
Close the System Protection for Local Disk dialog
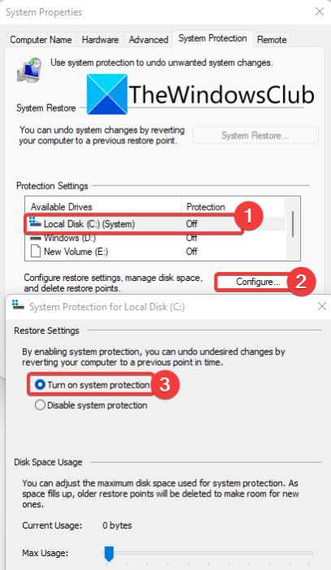coord(321,307)
